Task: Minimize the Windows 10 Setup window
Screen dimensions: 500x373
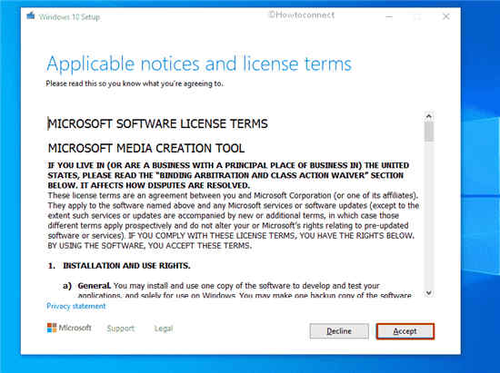Action: click(x=389, y=16)
